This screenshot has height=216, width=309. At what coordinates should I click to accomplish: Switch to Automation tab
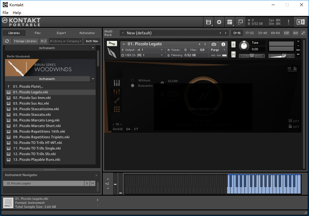87,33
